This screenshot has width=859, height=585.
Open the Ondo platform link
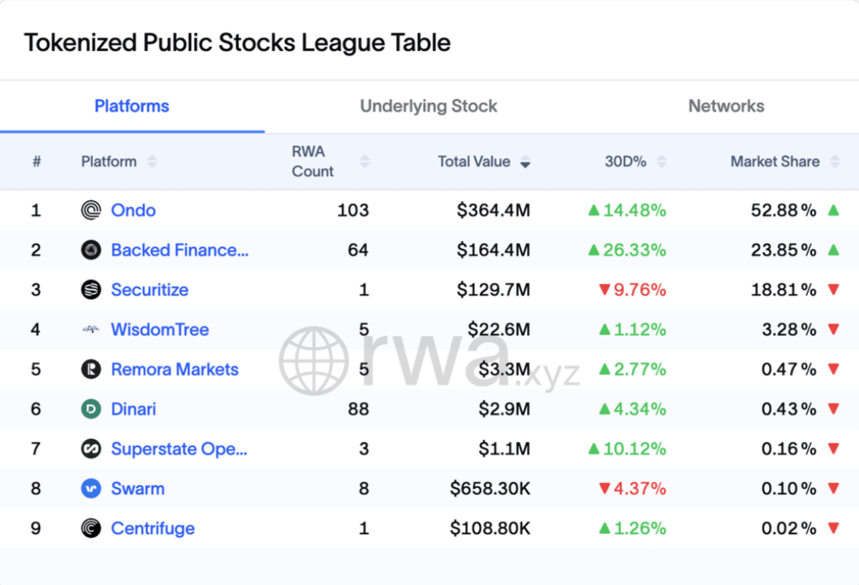pos(133,210)
